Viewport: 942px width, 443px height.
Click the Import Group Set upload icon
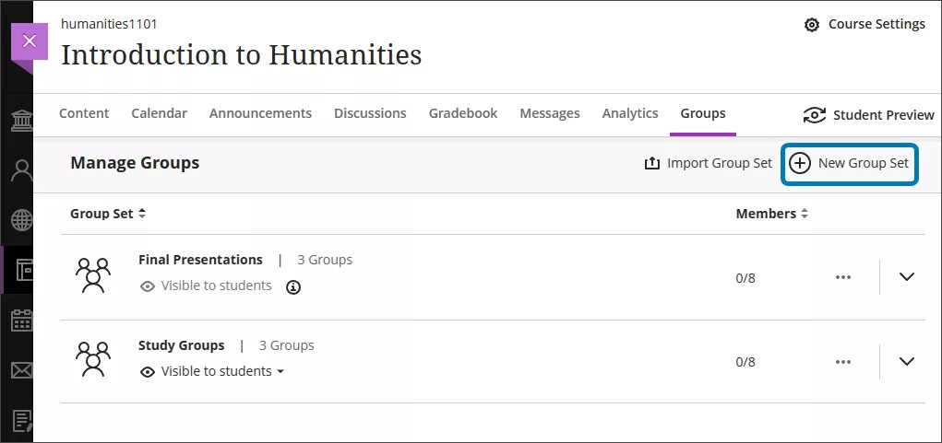(x=652, y=163)
